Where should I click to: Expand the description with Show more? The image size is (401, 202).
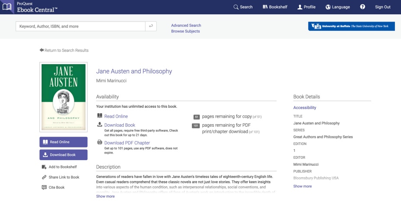tap(105, 196)
